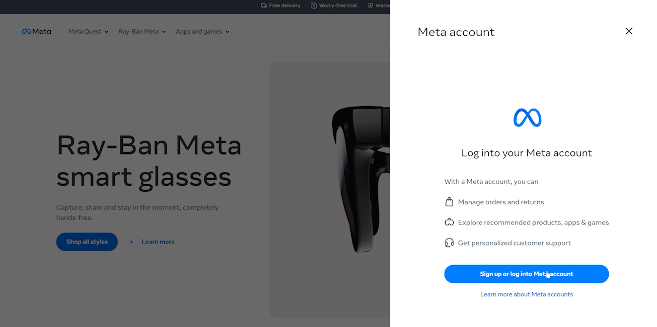The height and width of the screenshot is (327, 657).
Task: Open the Ray-Ban Meta dropdown
Action: coord(142,31)
